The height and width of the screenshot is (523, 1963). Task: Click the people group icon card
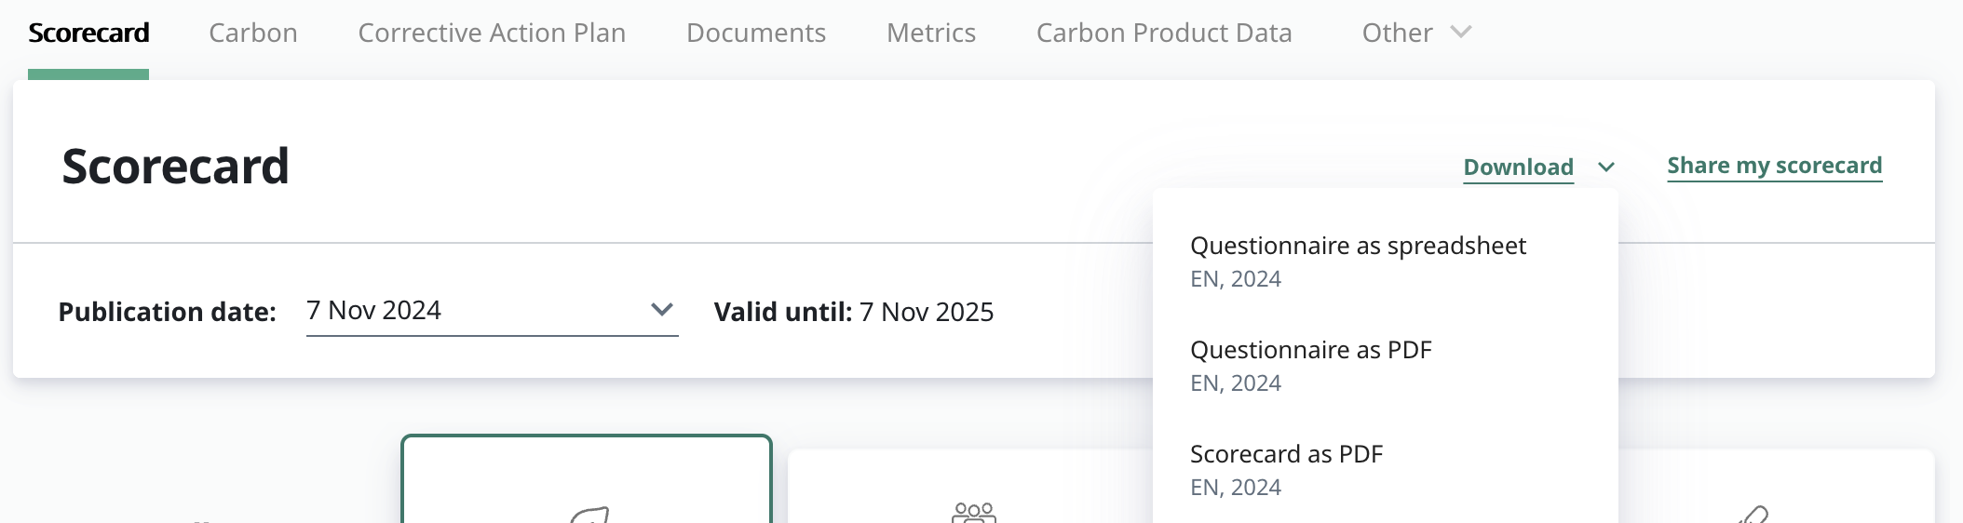pyautogui.click(x=973, y=512)
